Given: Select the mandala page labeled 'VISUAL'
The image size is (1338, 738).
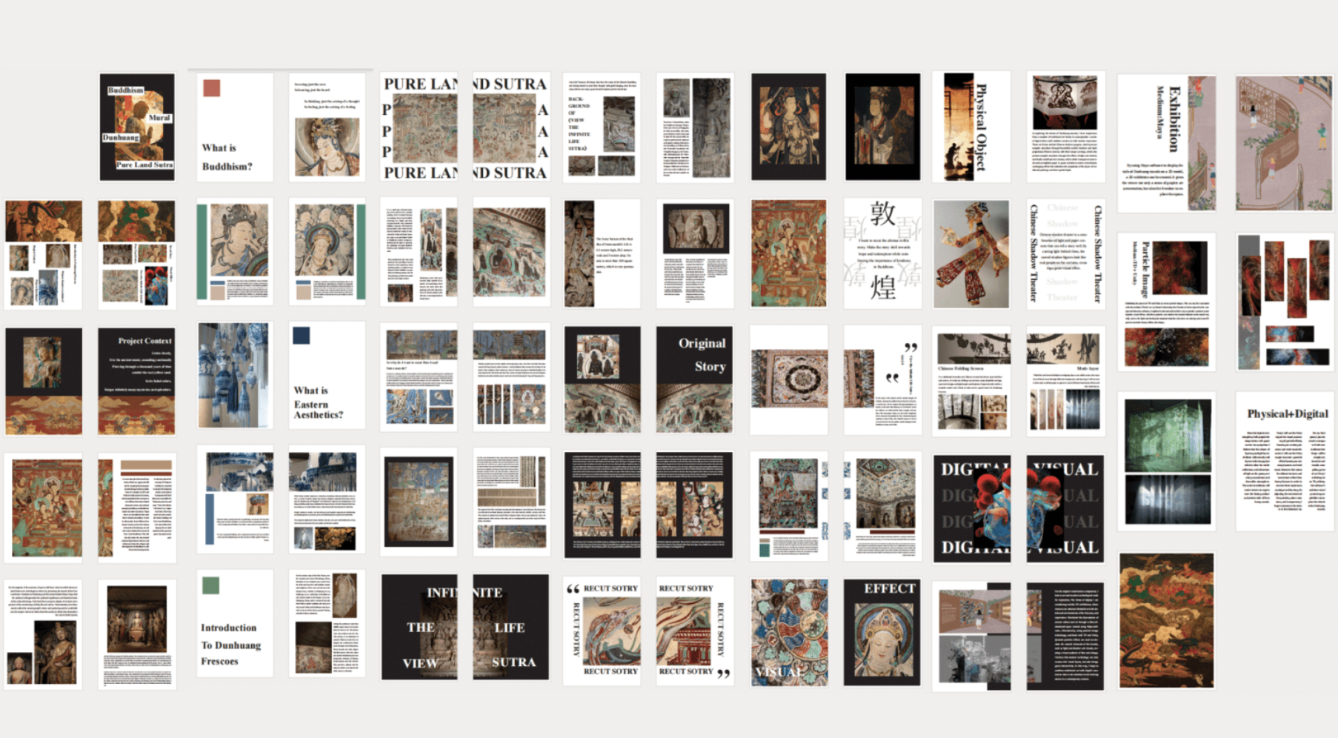Looking at the screenshot, I should pos(789,632).
